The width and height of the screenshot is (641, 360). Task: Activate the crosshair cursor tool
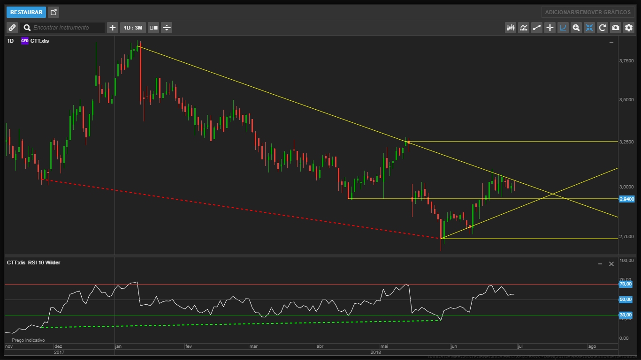click(x=550, y=28)
